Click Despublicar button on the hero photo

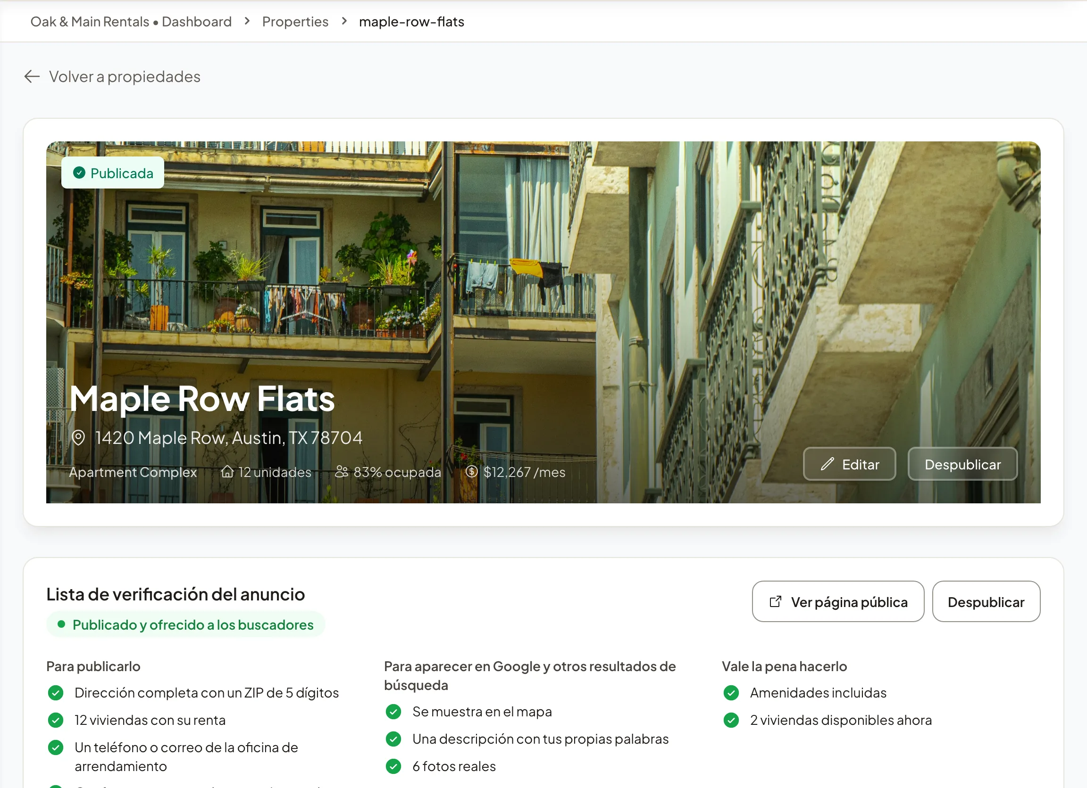click(962, 464)
